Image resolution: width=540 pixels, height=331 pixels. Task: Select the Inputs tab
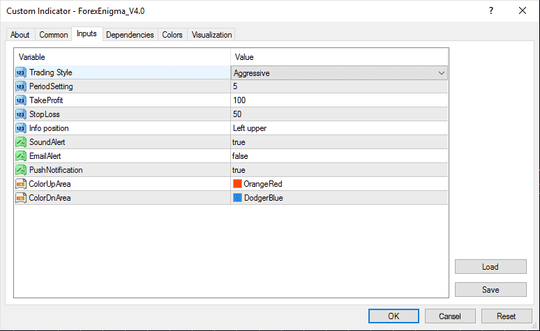point(87,33)
